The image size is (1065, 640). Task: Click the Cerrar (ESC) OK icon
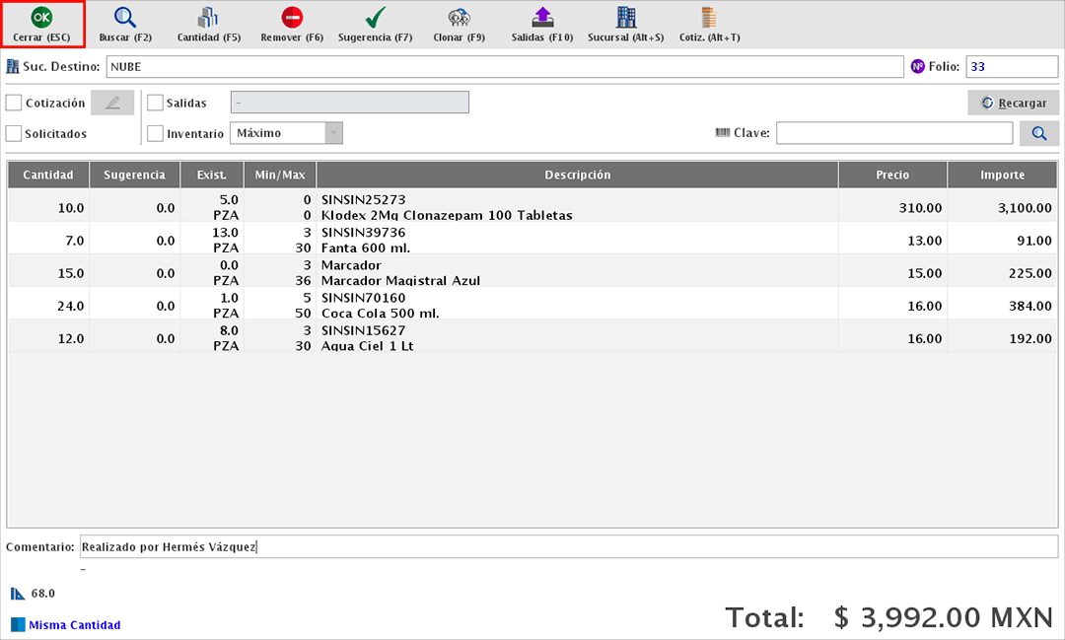click(41, 18)
